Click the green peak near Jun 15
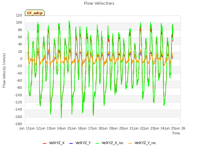The width and height of the screenshot is (199, 149). 69,21
